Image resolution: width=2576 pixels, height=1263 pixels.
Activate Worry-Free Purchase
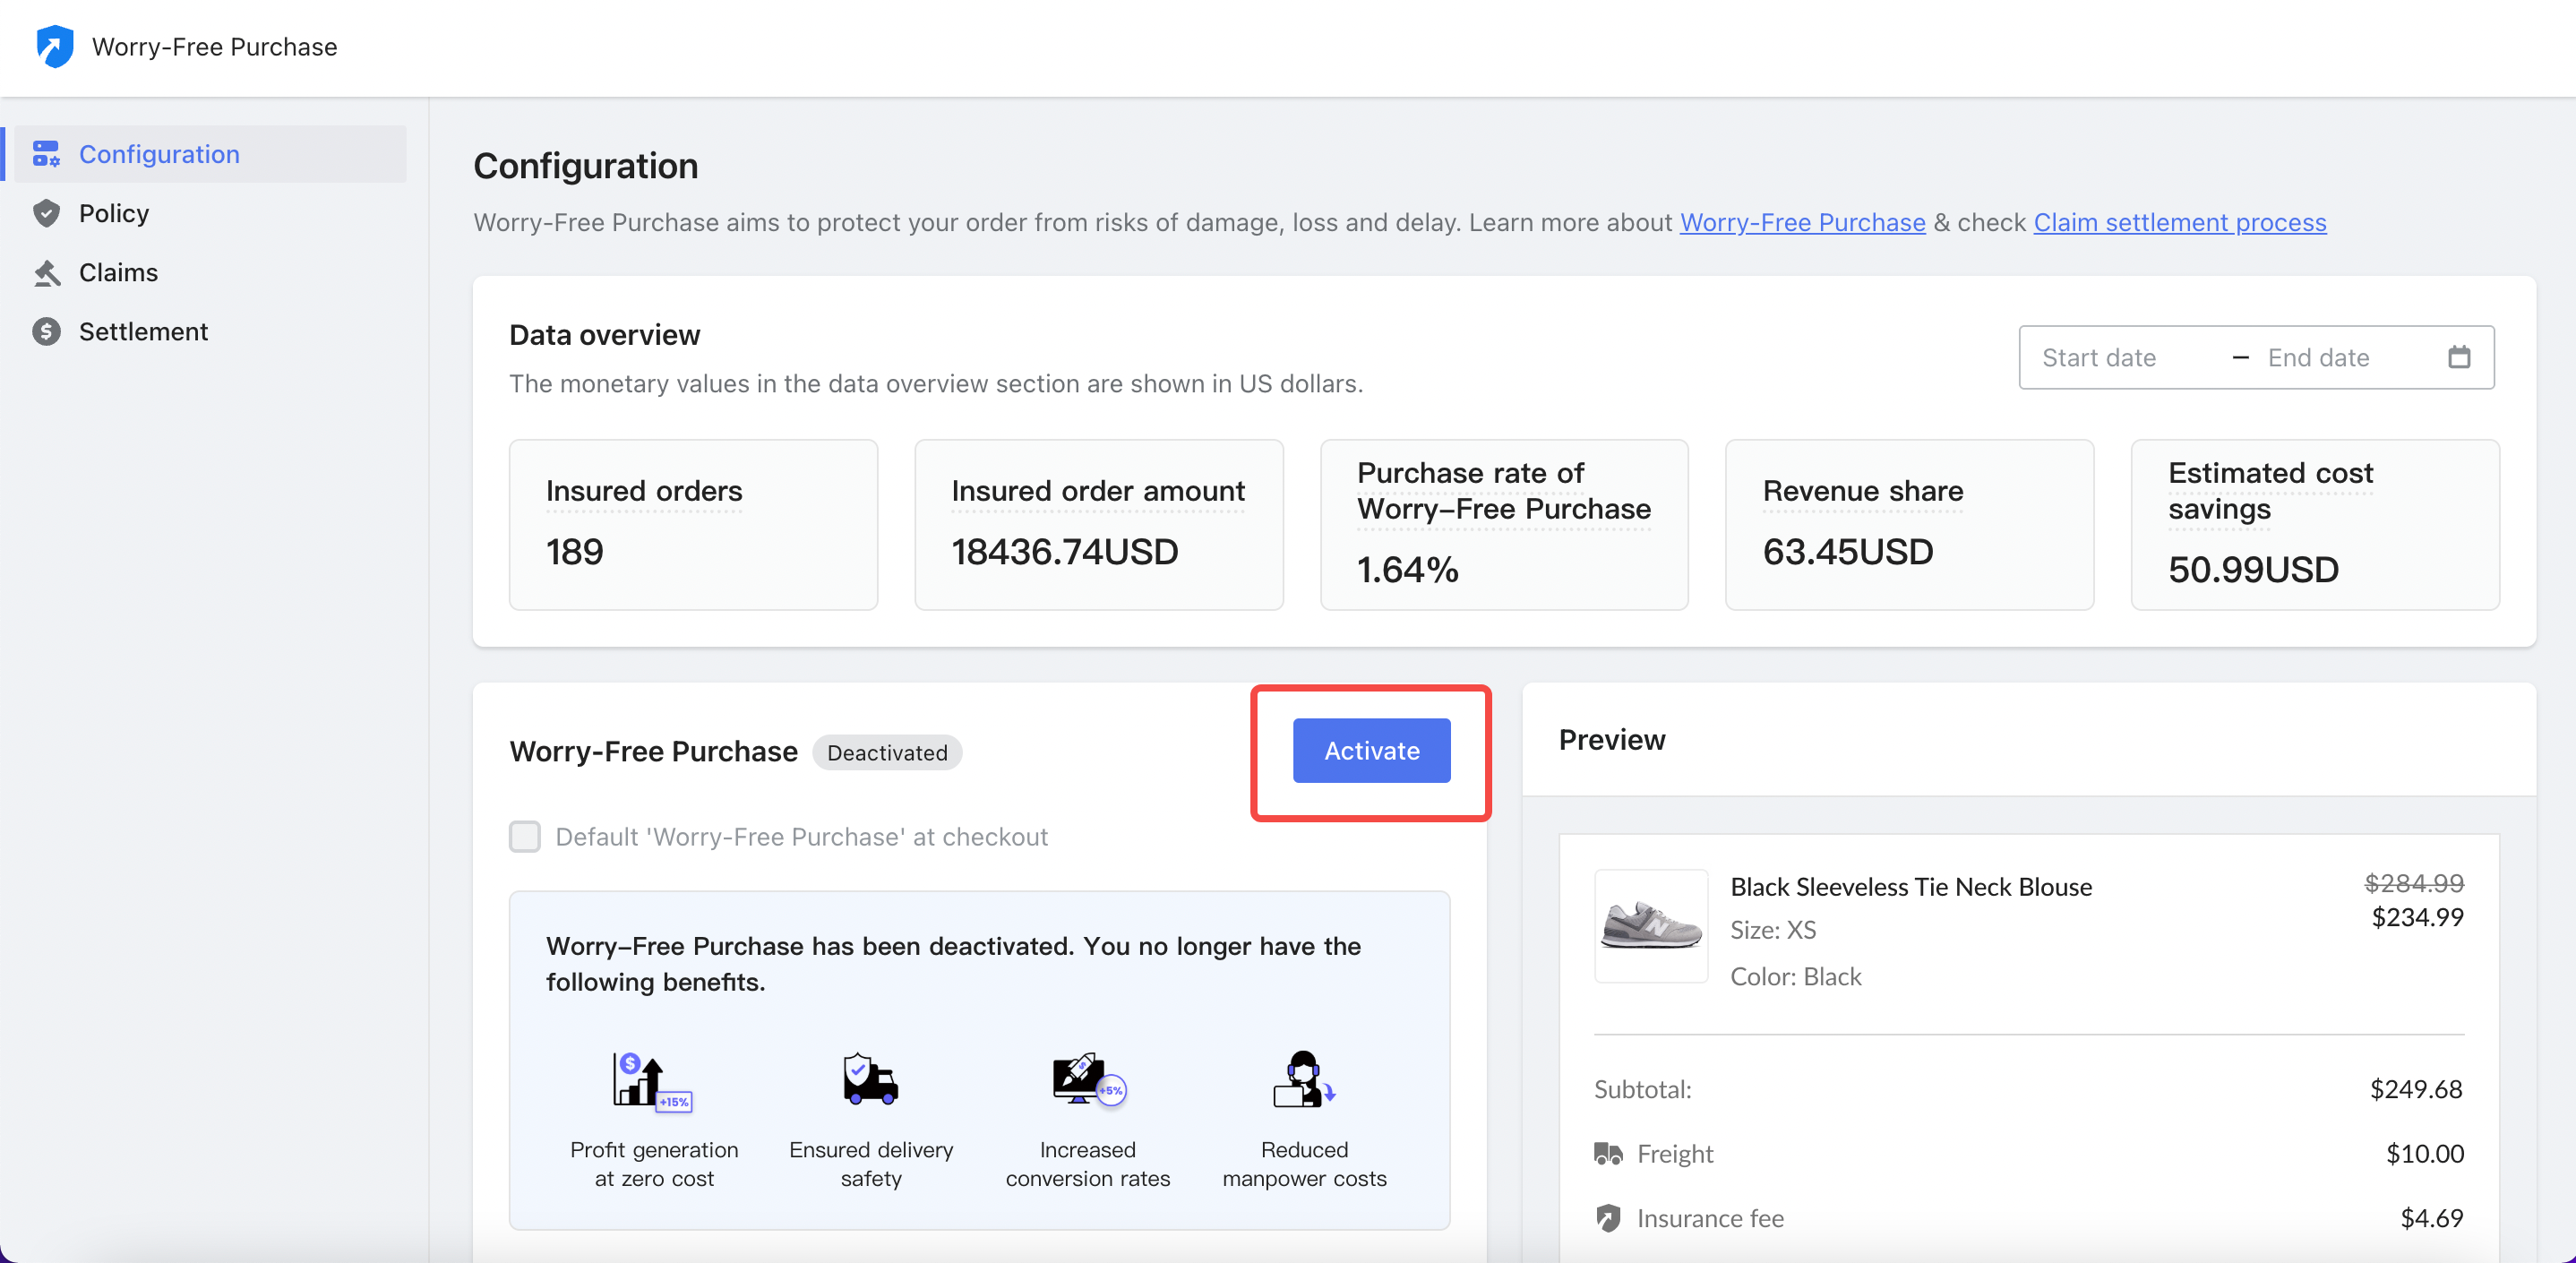1371,750
